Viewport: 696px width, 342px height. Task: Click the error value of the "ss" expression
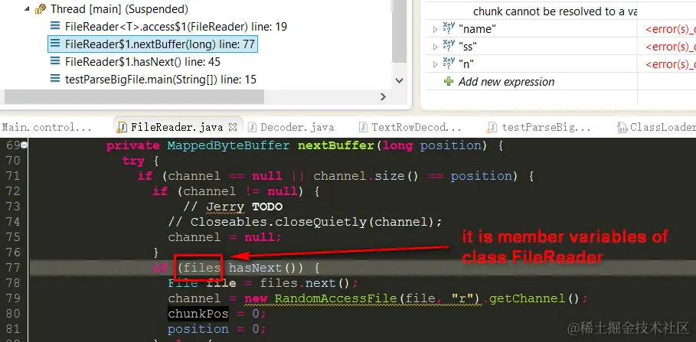point(670,47)
